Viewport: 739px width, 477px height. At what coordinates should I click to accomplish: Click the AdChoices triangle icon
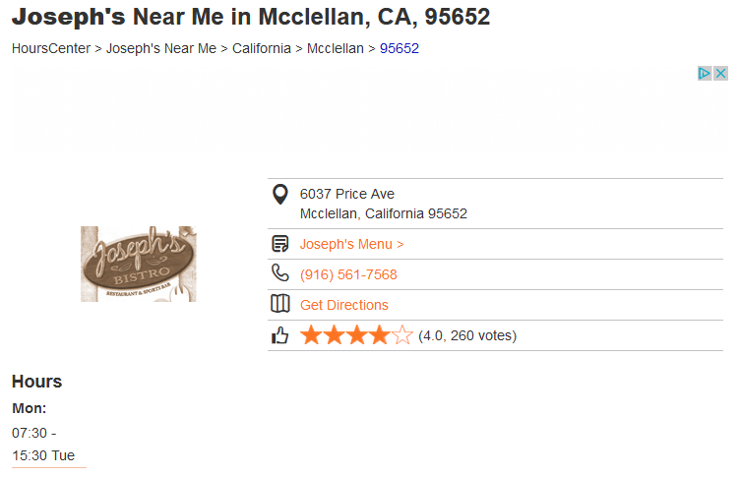coord(705,74)
